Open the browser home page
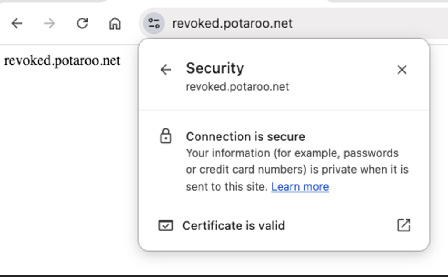Image resolution: width=448 pixels, height=277 pixels. coord(115,24)
